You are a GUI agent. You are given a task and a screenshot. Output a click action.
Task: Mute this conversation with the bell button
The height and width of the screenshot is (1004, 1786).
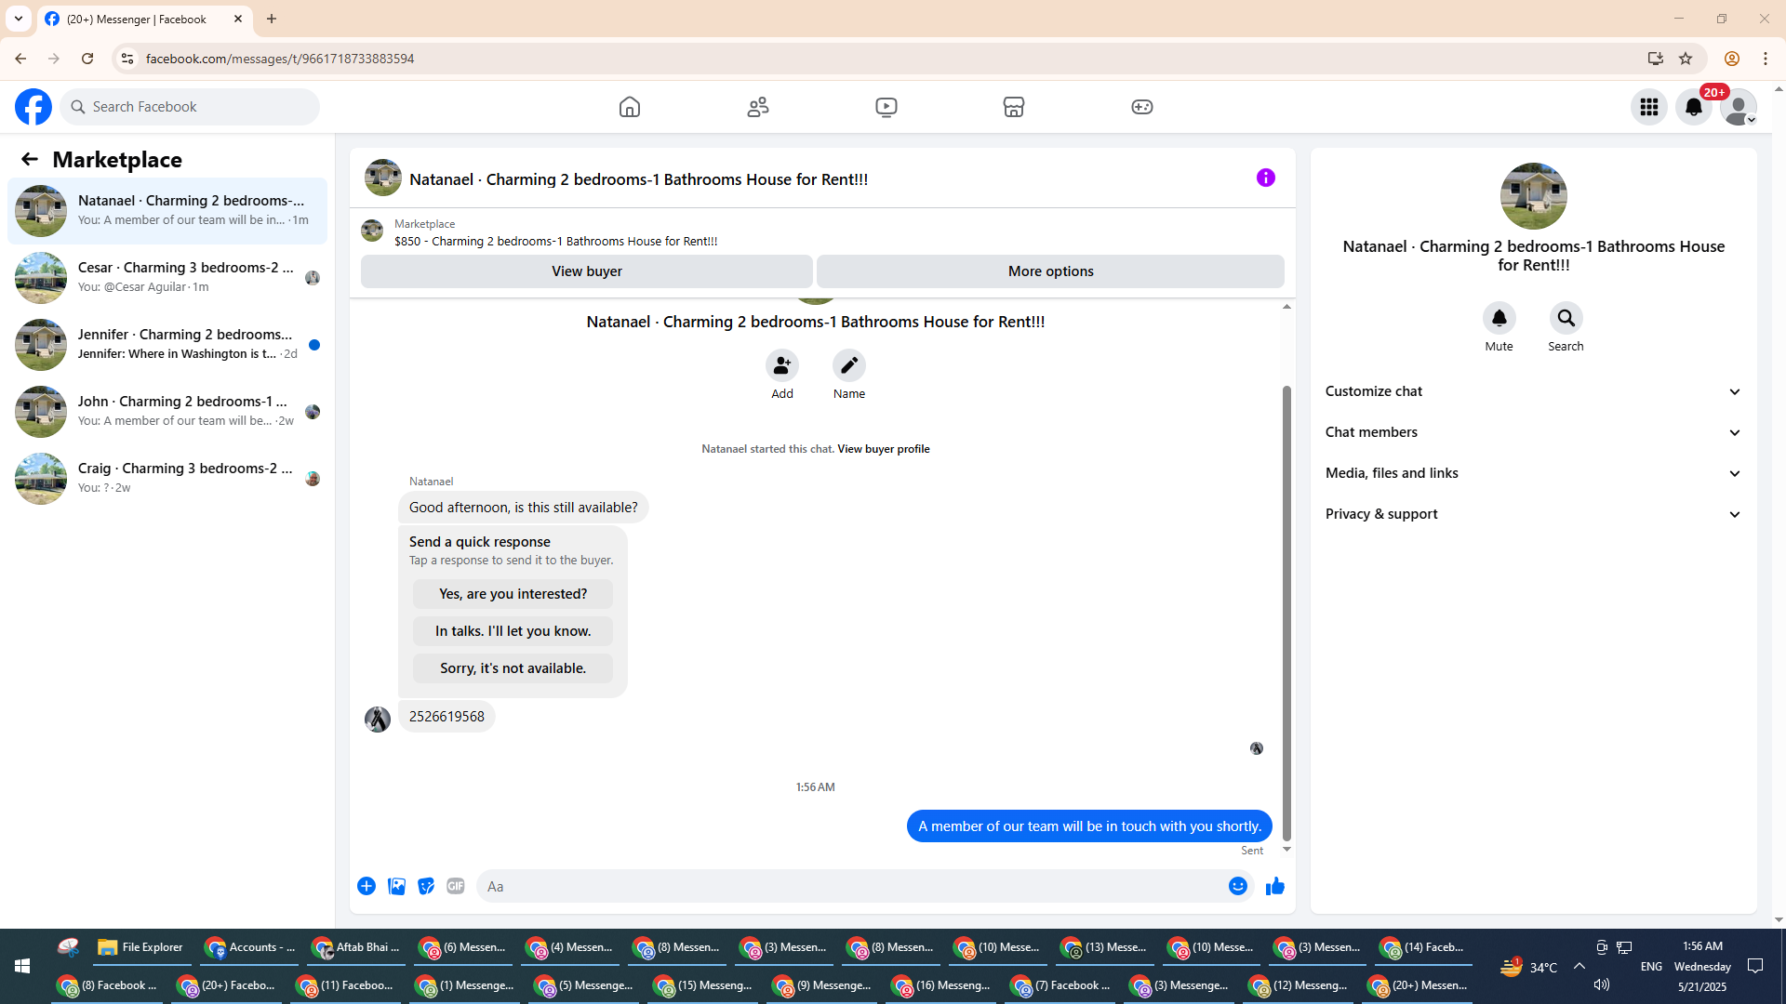point(1499,318)
